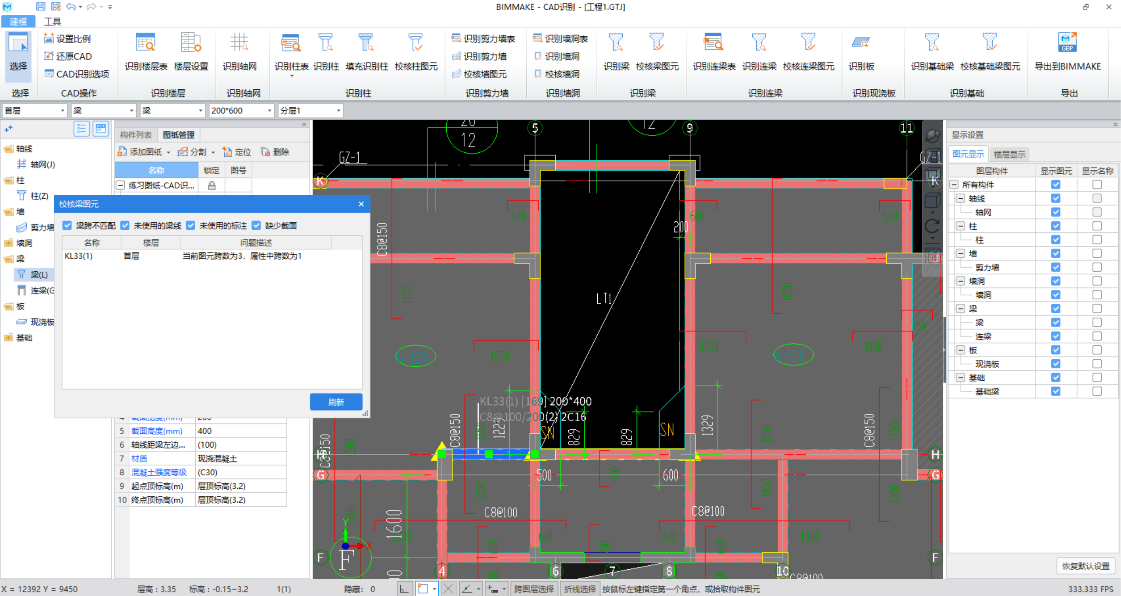
Task: Toggle 缺少截面 checkbox
Action: tap(256, 225)
